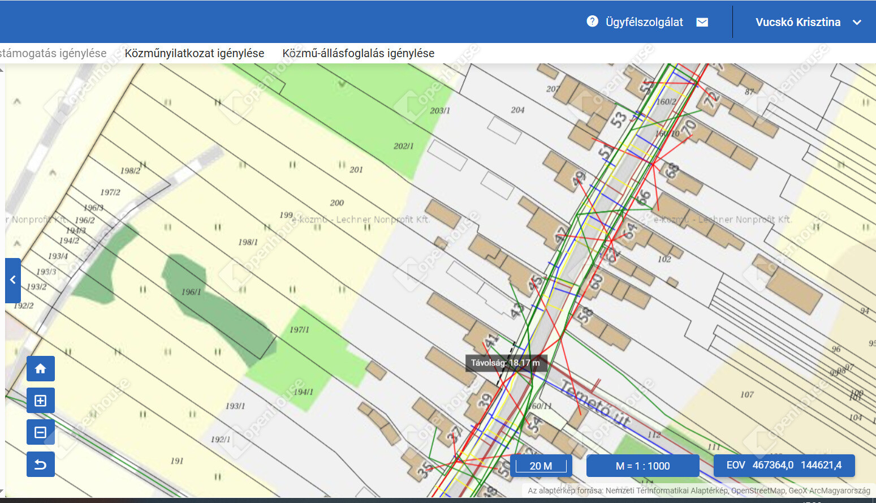
Task: Click the Távolság 18.17 m distance label
Action: [506, 363]
